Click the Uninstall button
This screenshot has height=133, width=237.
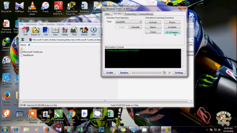tap(135, 27)
